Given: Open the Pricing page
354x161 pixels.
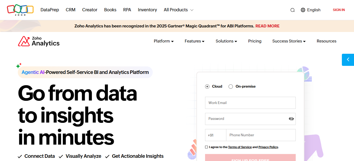Looking at the screenshot, I should tap(255, 41).
